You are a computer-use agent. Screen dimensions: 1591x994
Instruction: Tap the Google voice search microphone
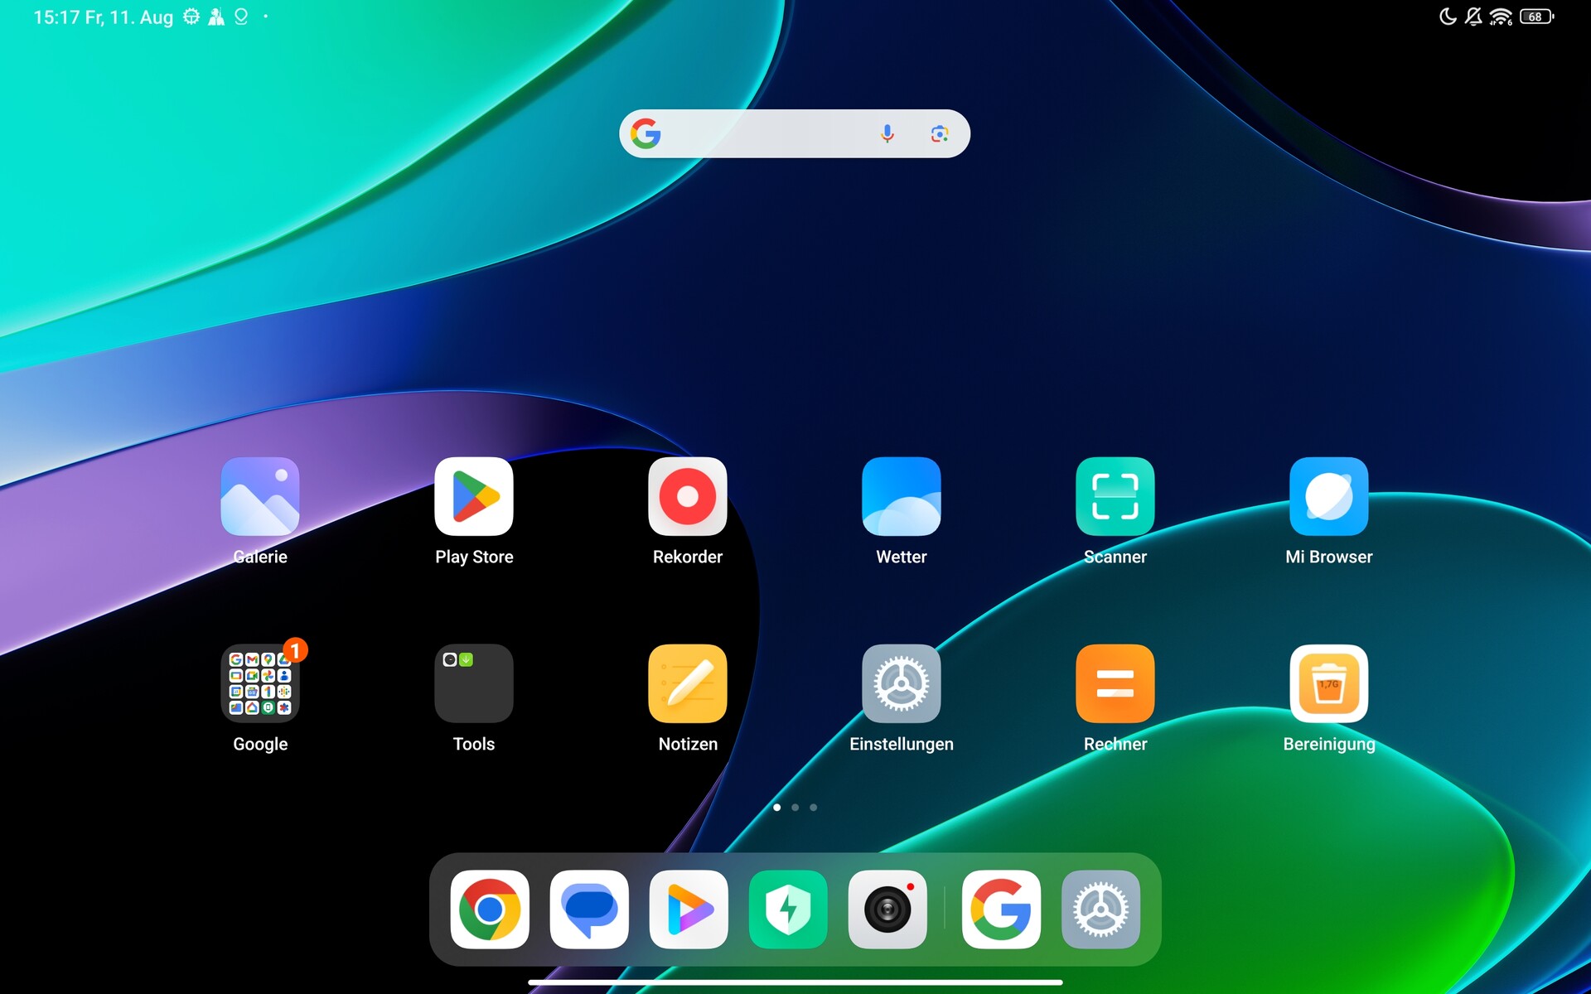click(x=887, y=133)
